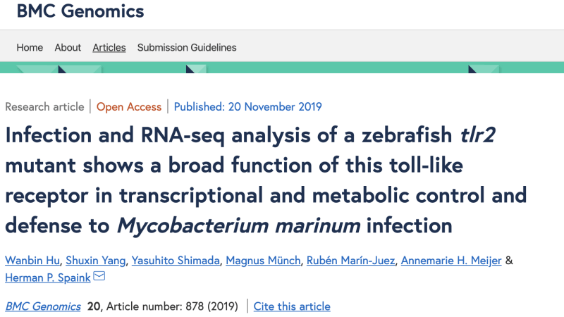The height and width of the screenshot is (317, 564).
Task: Open corresponding author Herman P. Spaink link
Action: 48,278
